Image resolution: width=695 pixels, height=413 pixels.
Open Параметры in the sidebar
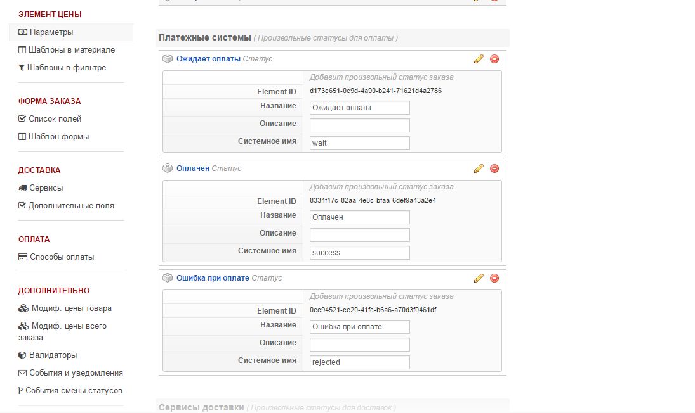[x=51, y=32]
